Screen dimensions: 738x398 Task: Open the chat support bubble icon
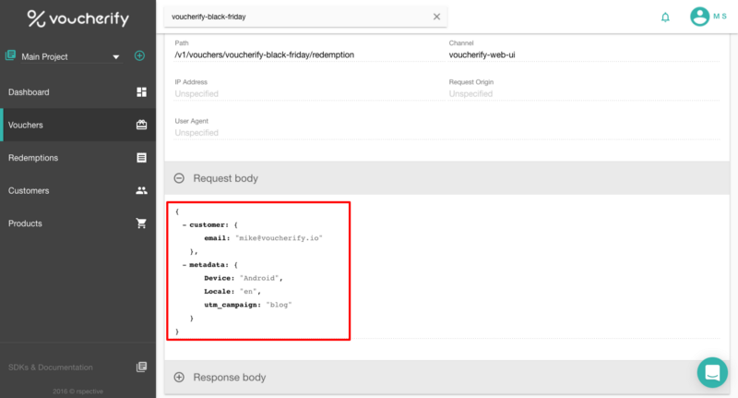(x=712, y=372)
